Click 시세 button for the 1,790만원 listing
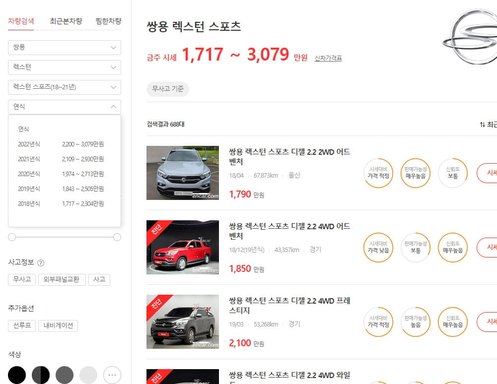The image size is (497, 384). tap(487, 173)
